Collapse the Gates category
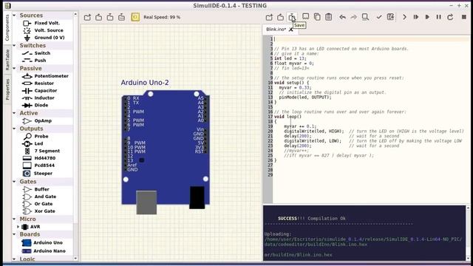 pos(14,182)
